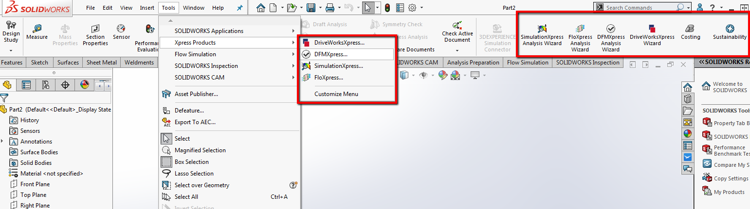Open dropdown under Check Active Document
The image size is (750, 209).
pos(457,50)
